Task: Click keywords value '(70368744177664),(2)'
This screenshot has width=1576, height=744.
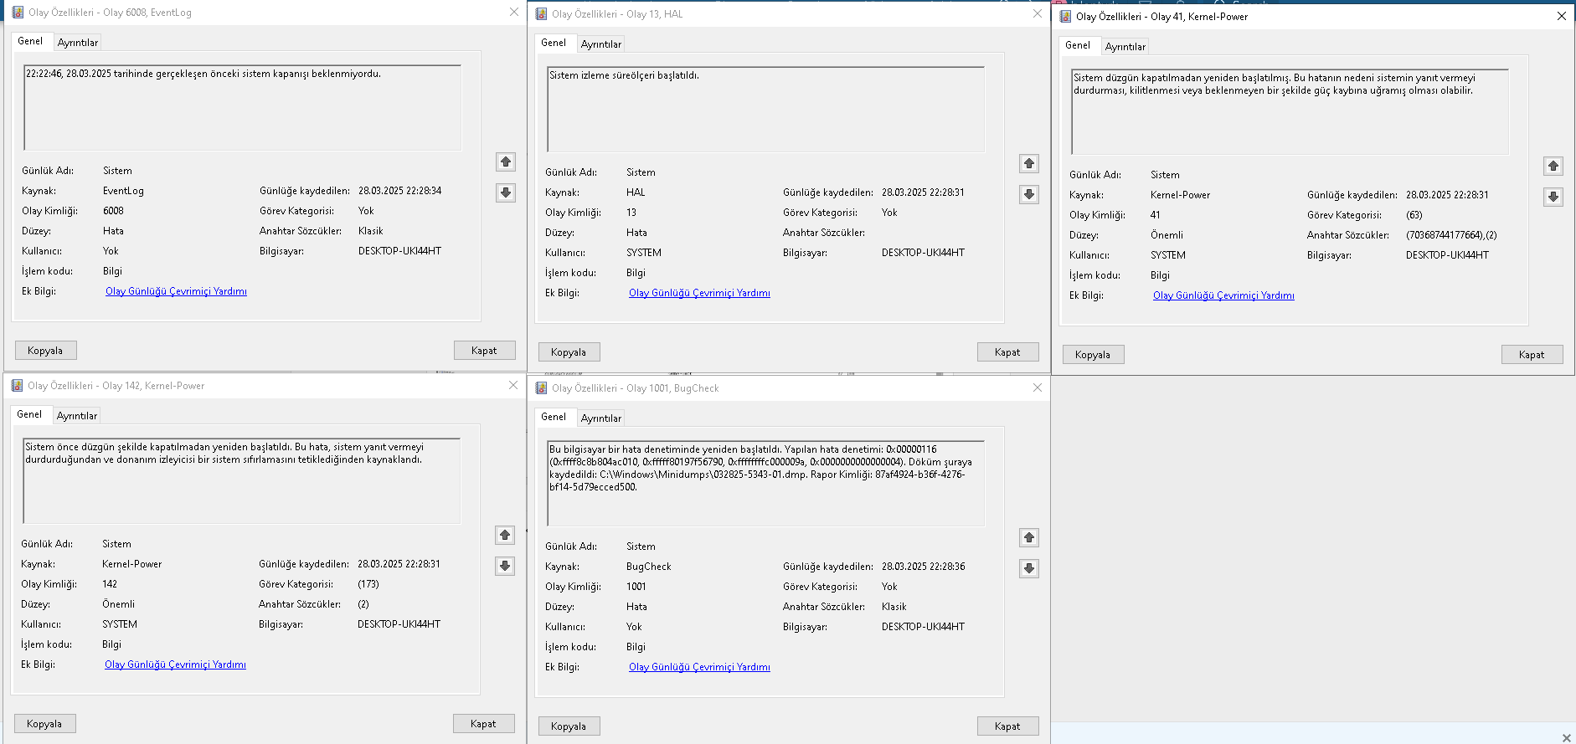Action: click(1451, 235)
